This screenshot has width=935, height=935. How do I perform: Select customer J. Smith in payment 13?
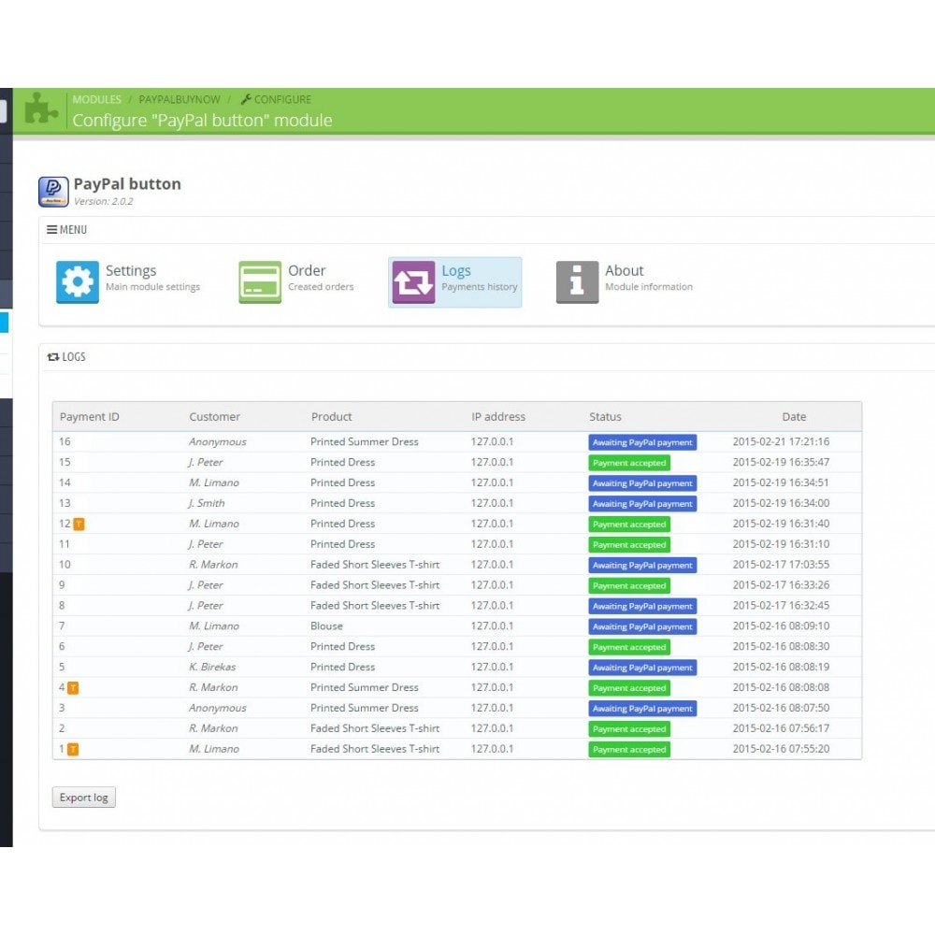207,503
